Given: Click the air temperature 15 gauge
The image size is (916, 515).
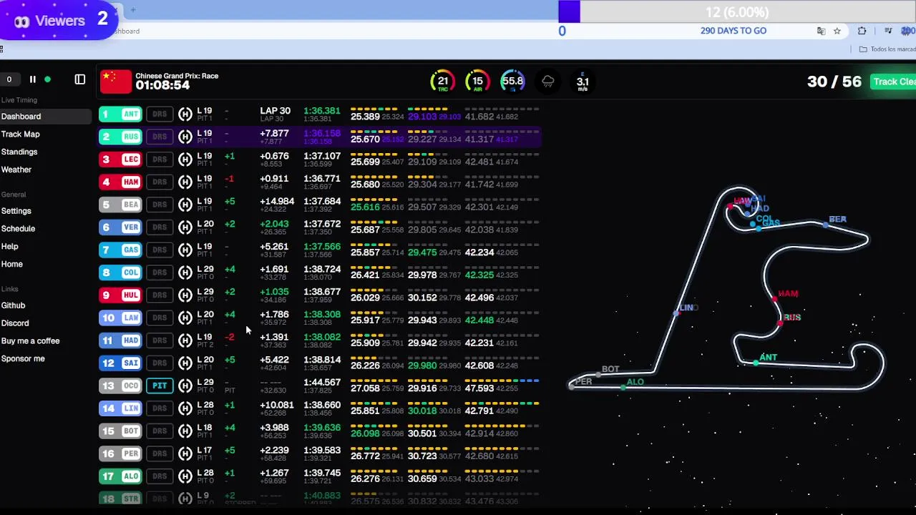Looking at the screenshot, I should click(x=477, y=82).
